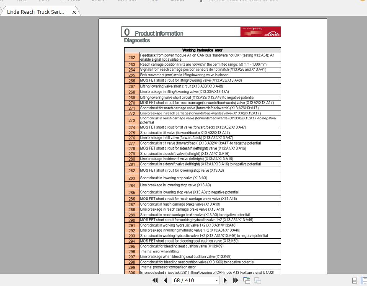Image resolution: width=367 pixels, height=286 pixels.
Task: Click error code cell 279
Action: click(x=132, y=154)
